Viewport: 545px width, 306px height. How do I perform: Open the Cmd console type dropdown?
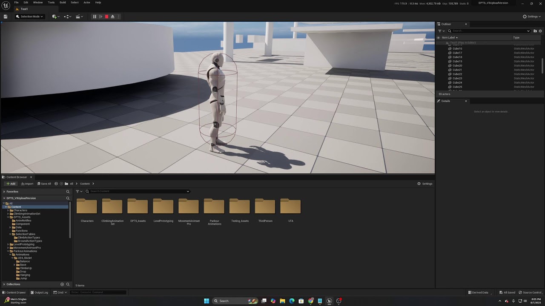[x=60, y=292]
